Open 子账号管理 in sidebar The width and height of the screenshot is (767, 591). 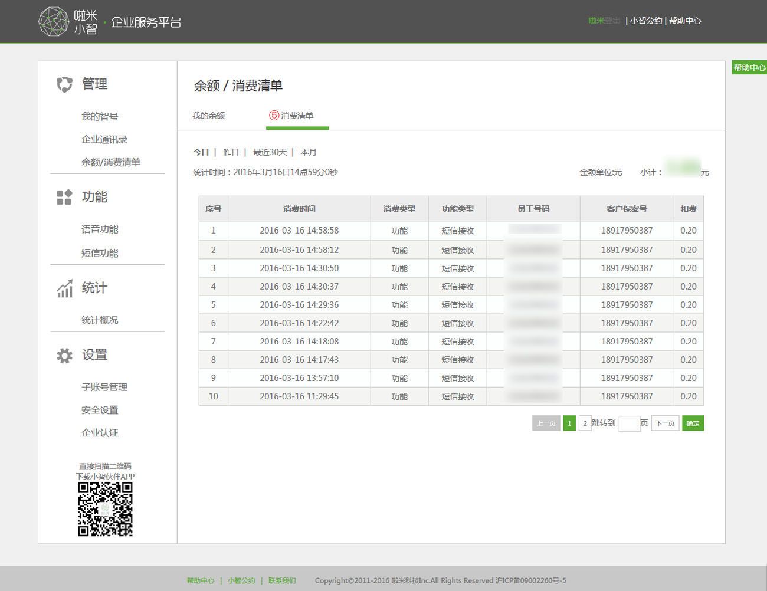[x=104, y=387]
